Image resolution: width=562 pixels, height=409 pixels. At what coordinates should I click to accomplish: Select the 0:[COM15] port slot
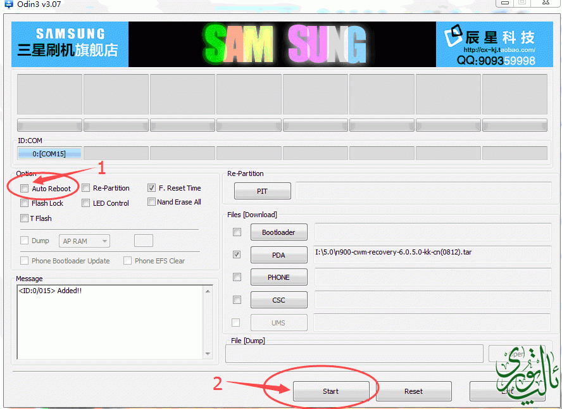tap(49, 153)
